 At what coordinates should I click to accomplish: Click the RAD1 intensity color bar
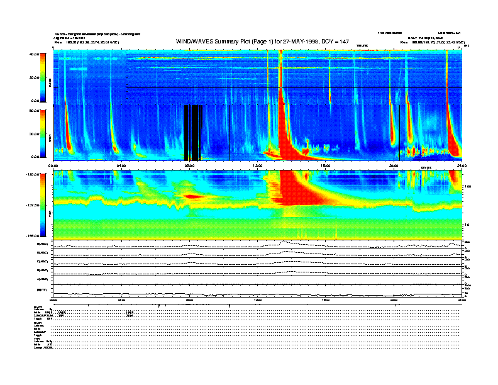pyautogui.click(x=43, y=133)
